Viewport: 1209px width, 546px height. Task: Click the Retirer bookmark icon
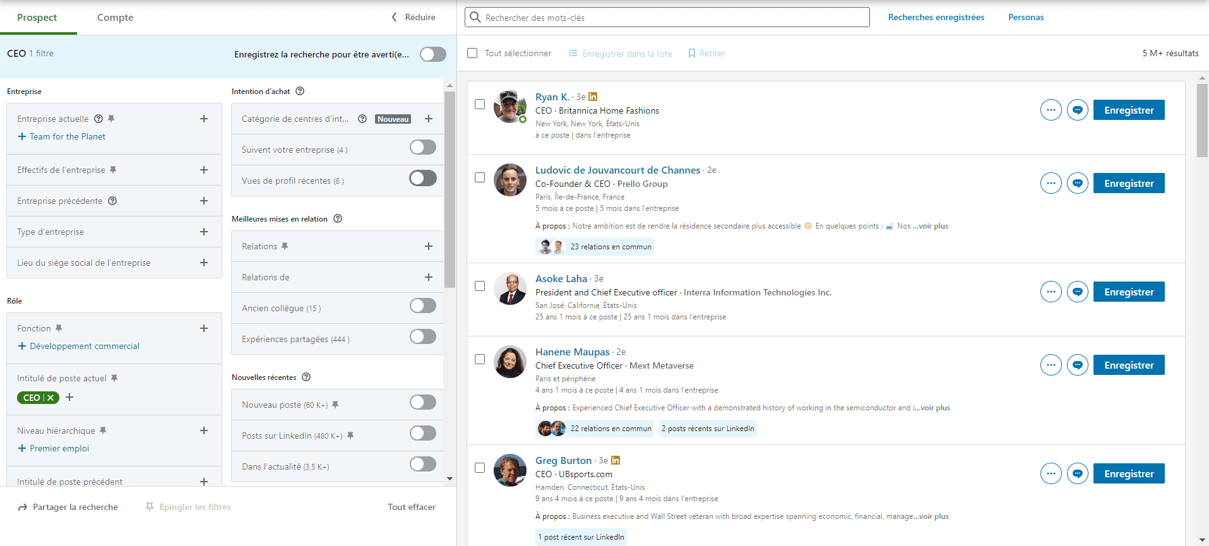(692, 53)
